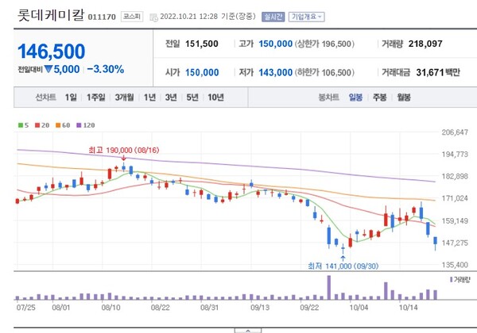Switch to 월봉 monthly candle chart
Viewport: 477px width, 333px height.
[x=404, y=98]
